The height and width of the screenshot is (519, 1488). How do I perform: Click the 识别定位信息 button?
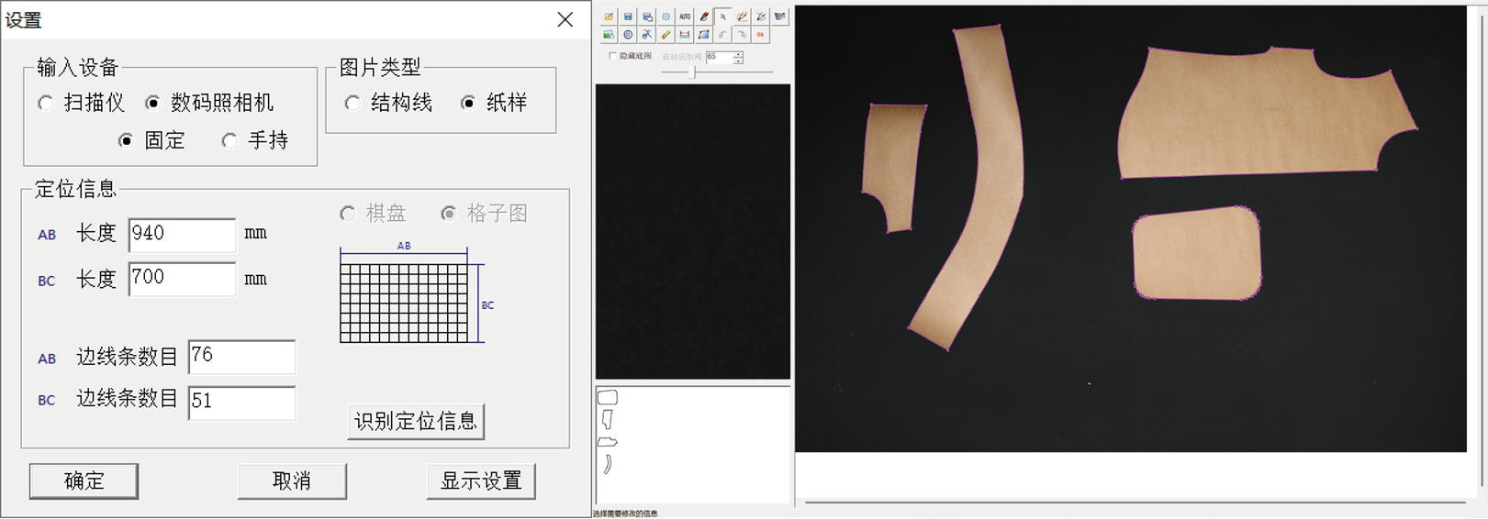415,421
